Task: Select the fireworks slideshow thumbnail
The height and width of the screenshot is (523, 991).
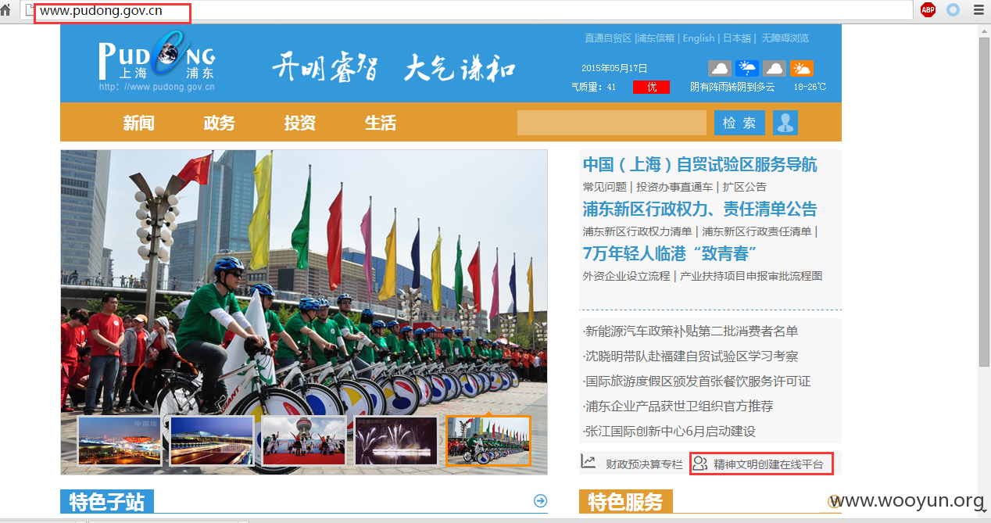Action: pos(396,441)
